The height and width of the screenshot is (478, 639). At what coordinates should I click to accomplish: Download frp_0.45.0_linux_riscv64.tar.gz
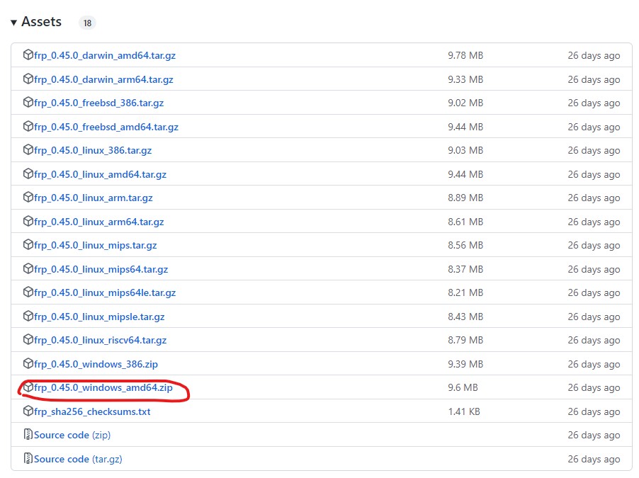(x=100, y=340)
